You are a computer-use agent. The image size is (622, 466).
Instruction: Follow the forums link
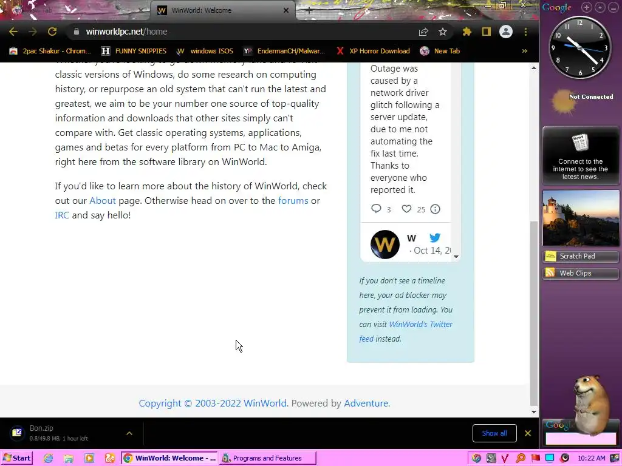click(293, 200)
